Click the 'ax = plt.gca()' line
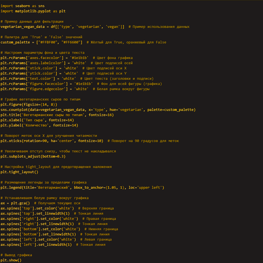The height and width of the screenshot is (263, 263). (x=15, y=203)
